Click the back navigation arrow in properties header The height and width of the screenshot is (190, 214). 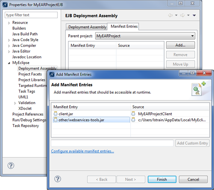click(170, 16)
